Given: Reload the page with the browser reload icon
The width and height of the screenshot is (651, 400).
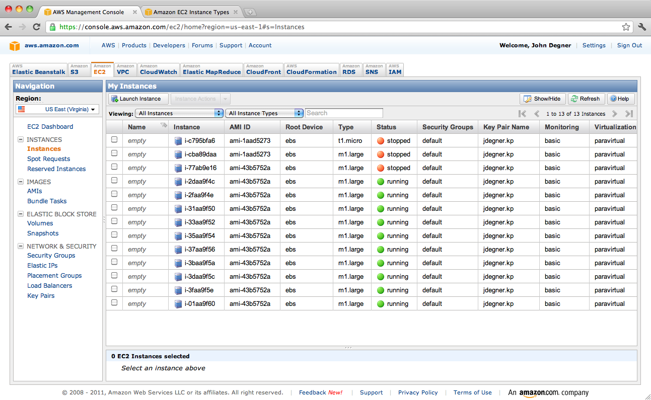Looking at the screenshot, I should click(x=36, y=27).
